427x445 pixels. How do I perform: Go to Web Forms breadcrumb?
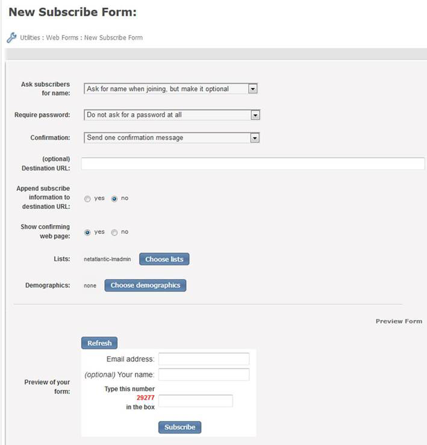click(x=62, y=37)
